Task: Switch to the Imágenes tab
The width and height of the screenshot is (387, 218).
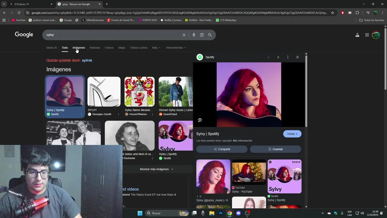Action: 79,48
